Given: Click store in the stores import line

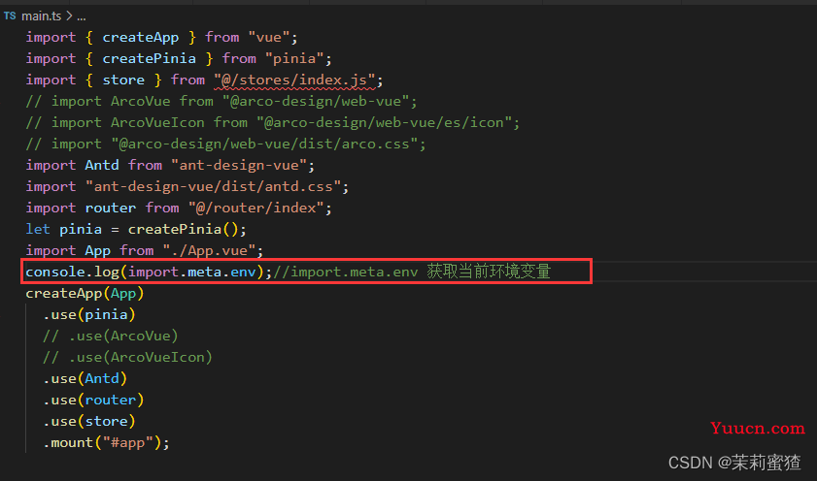Looking at the screenshot, I should (123, 80).
